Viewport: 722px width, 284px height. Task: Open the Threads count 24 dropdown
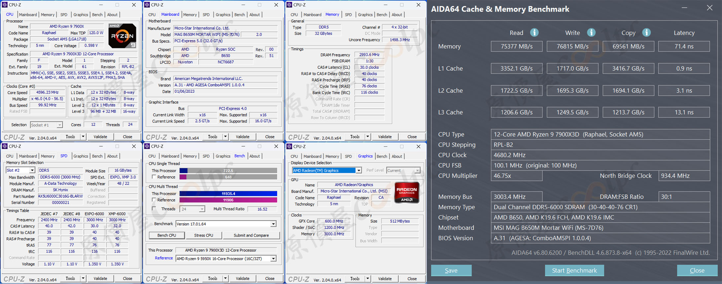pos(202,209)
